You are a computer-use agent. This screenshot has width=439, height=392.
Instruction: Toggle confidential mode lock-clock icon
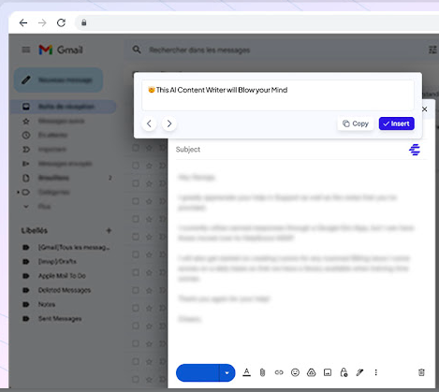tap(344, 372)
